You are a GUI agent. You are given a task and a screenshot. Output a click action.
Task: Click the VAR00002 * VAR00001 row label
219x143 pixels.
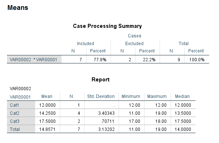tap(34, 59)
